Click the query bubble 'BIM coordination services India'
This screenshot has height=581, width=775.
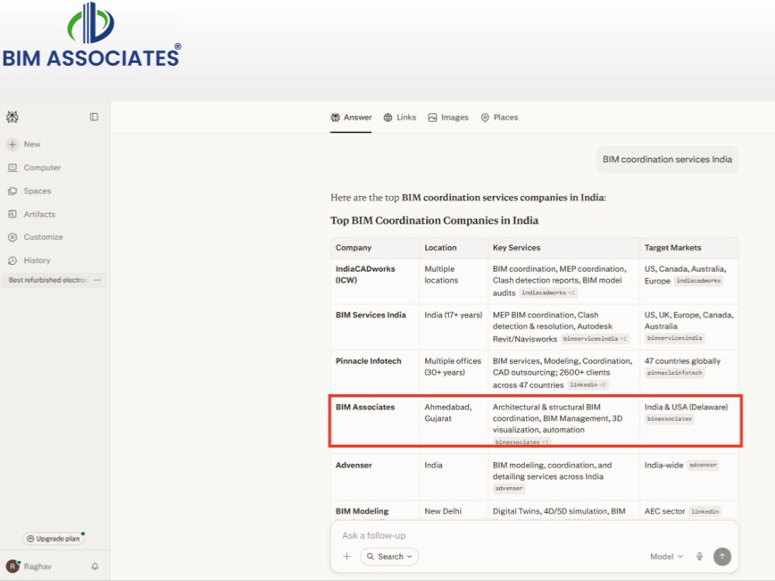pyautogui.click(x=667, y=160)
